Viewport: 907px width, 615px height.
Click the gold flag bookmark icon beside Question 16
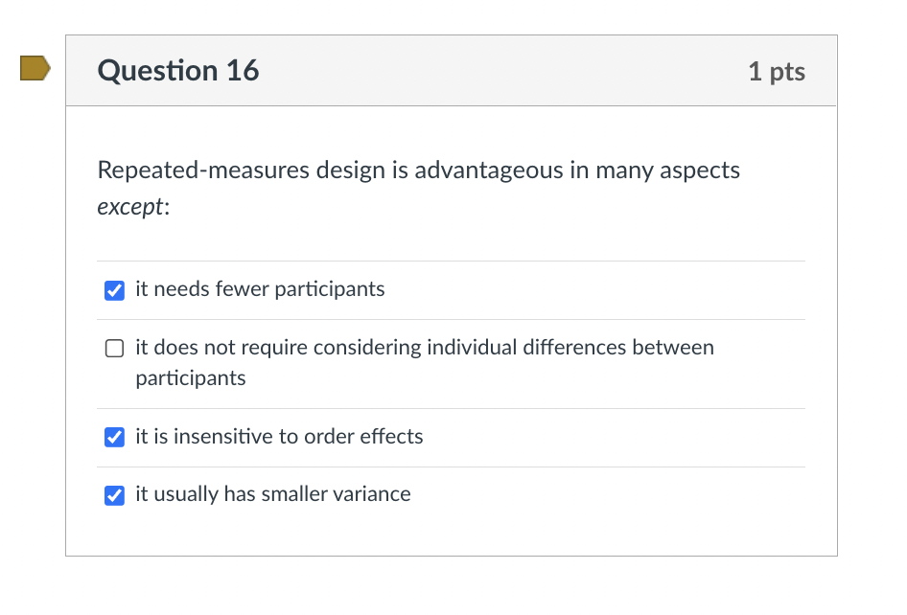[32, 68]
